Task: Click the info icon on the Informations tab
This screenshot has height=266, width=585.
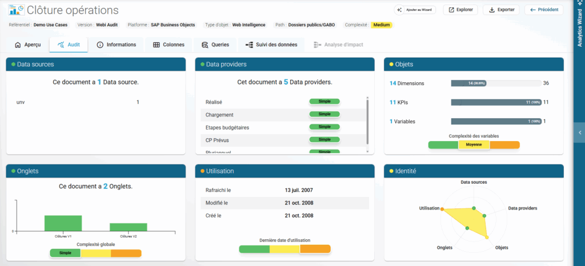Action: (x=100, y=45)
